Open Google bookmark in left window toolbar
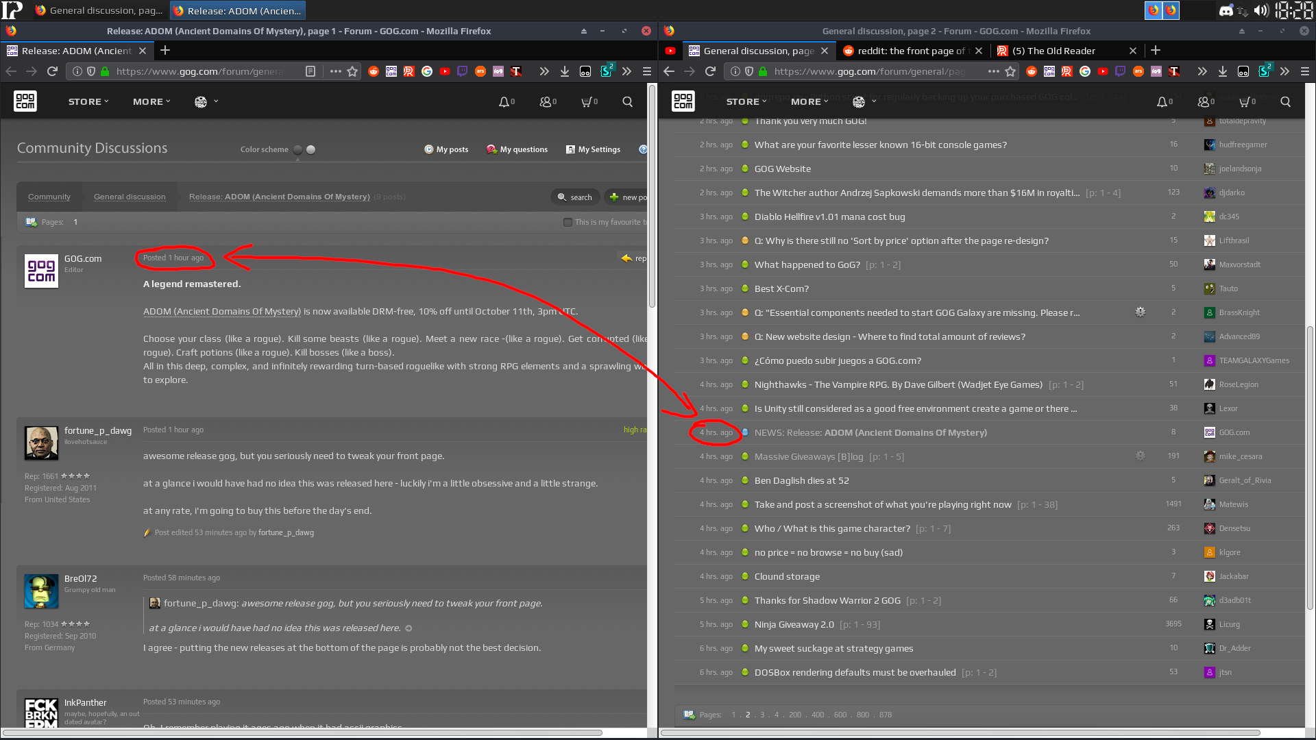The image size is (1316, 740). 427,71
